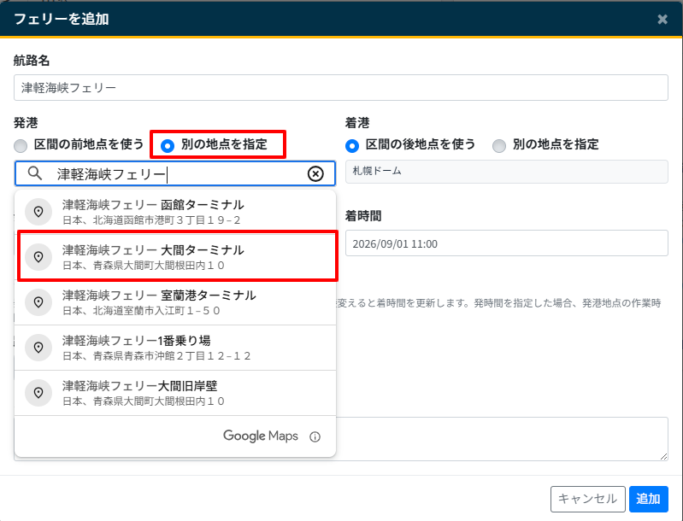Click the pin icon beside 函館ターミナル
683x521 pixels.
pyautogui.click(x=38, y=212)
